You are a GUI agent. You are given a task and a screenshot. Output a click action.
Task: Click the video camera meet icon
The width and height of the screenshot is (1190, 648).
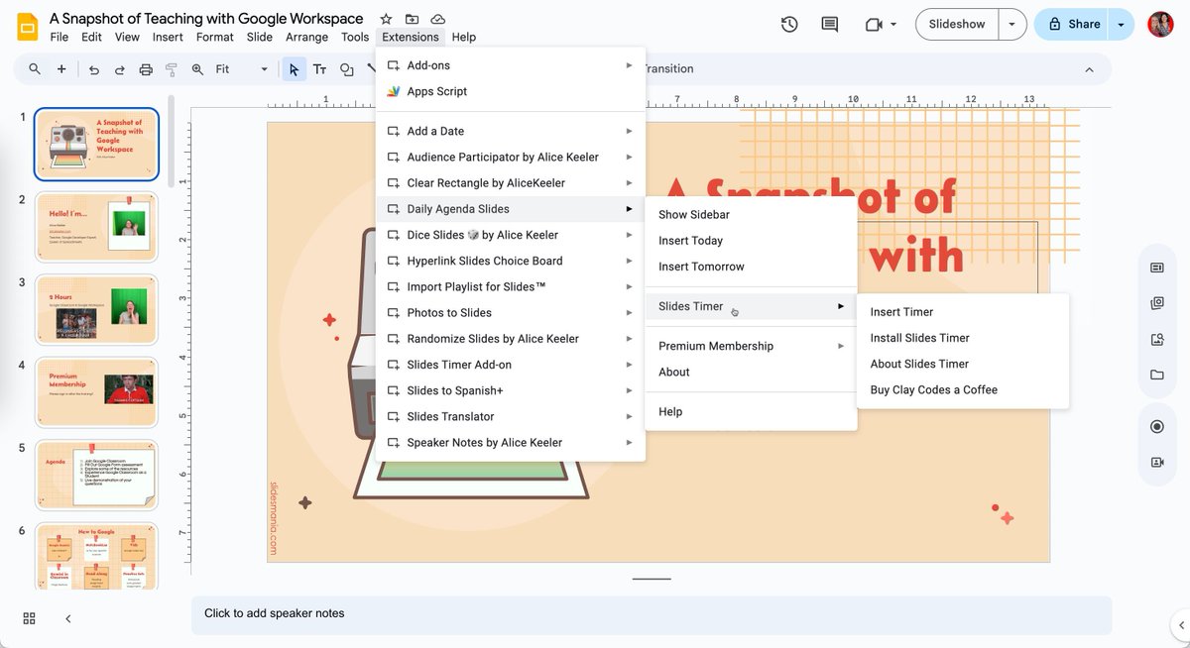tap(874, 24)
